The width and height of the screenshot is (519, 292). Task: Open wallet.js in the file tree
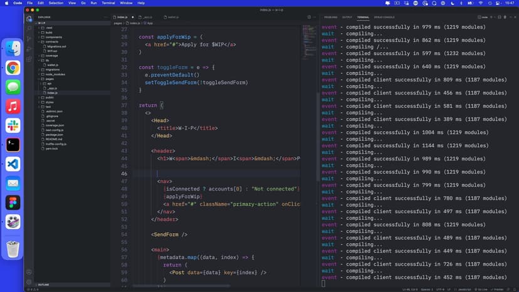pos(52,65)
